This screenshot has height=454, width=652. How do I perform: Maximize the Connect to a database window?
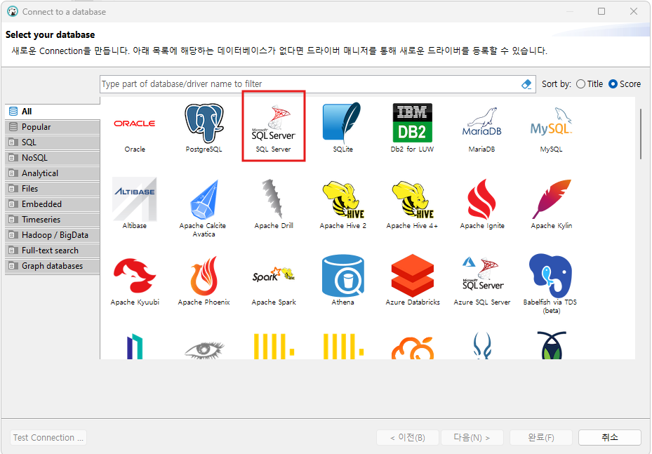(x=601, y=11)
